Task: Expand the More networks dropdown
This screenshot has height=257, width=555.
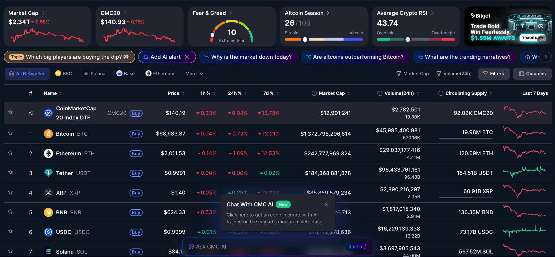Action: (194, 73)
